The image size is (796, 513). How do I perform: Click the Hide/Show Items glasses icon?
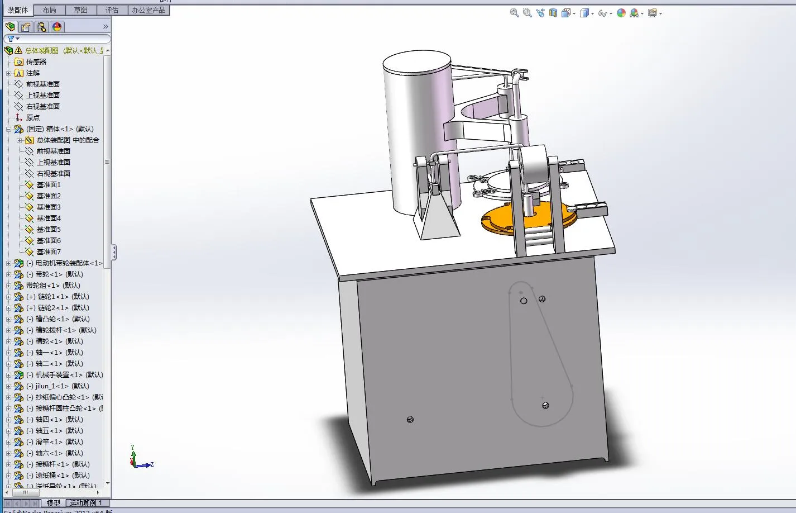point(602,13)
